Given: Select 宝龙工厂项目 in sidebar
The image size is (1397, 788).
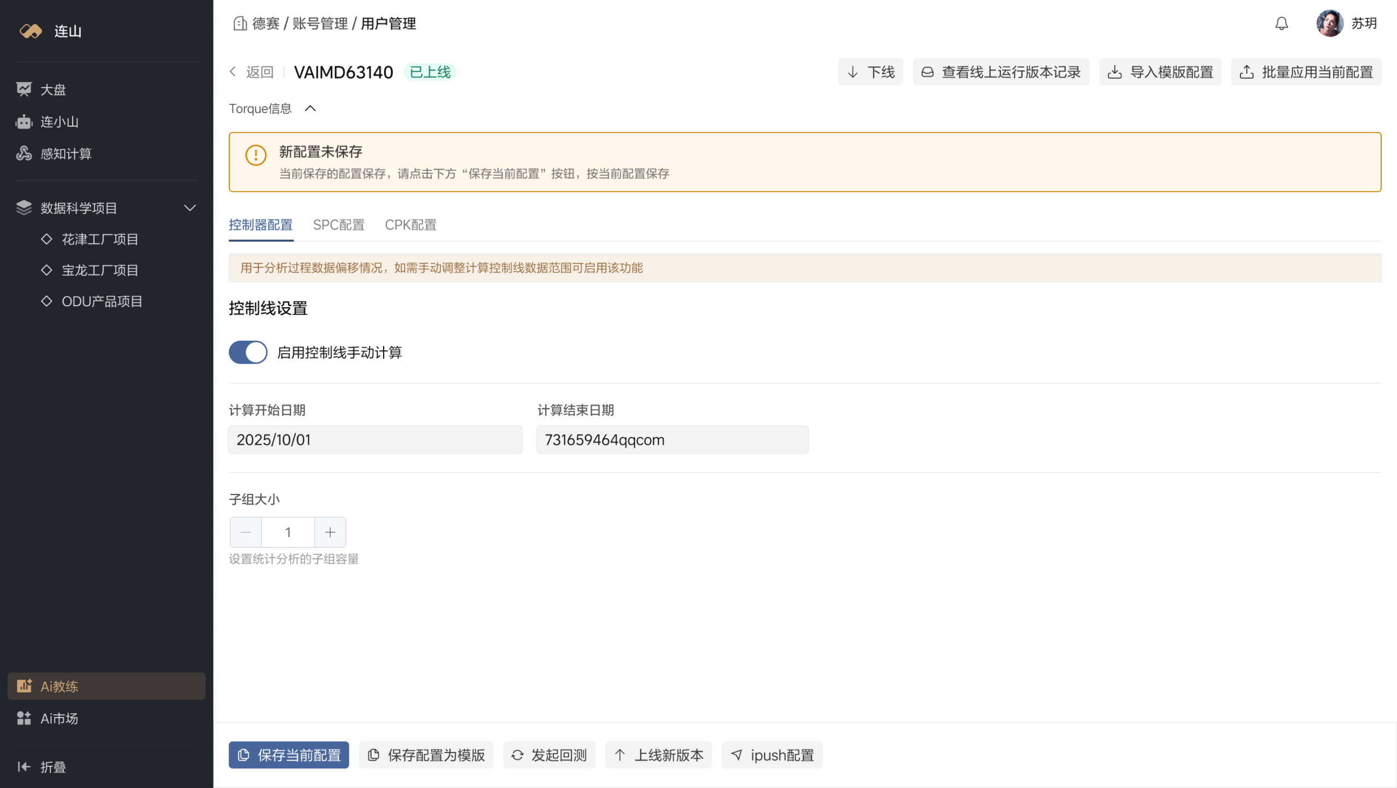Looking at the screenshot, I should coord(100,270).
